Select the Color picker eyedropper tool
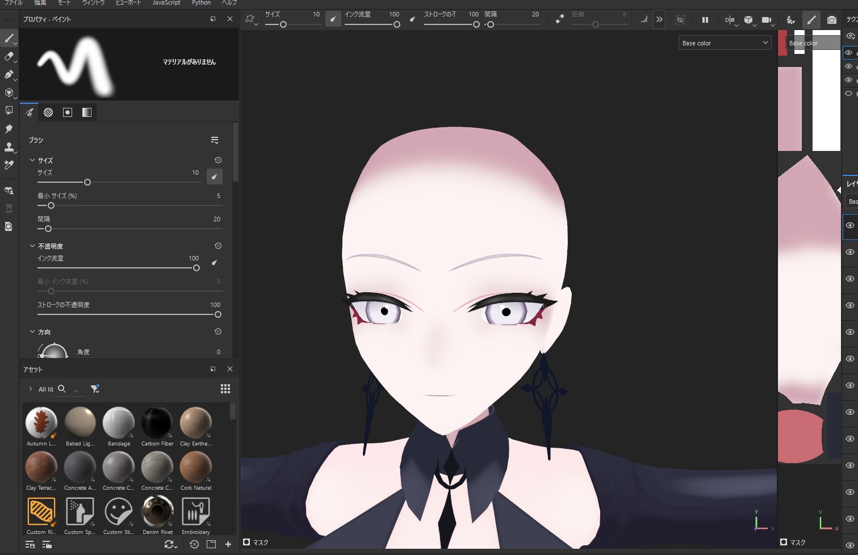The height and width of the screenshot is (555, 858). (9, 165)
